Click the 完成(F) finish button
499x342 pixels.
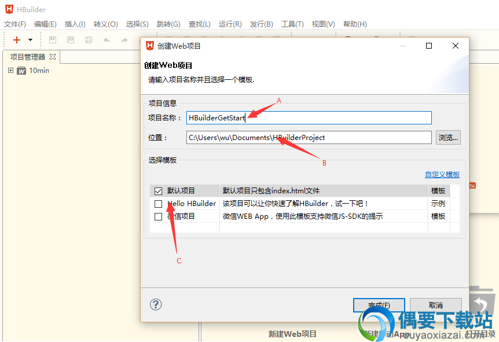tap(379, 305)
